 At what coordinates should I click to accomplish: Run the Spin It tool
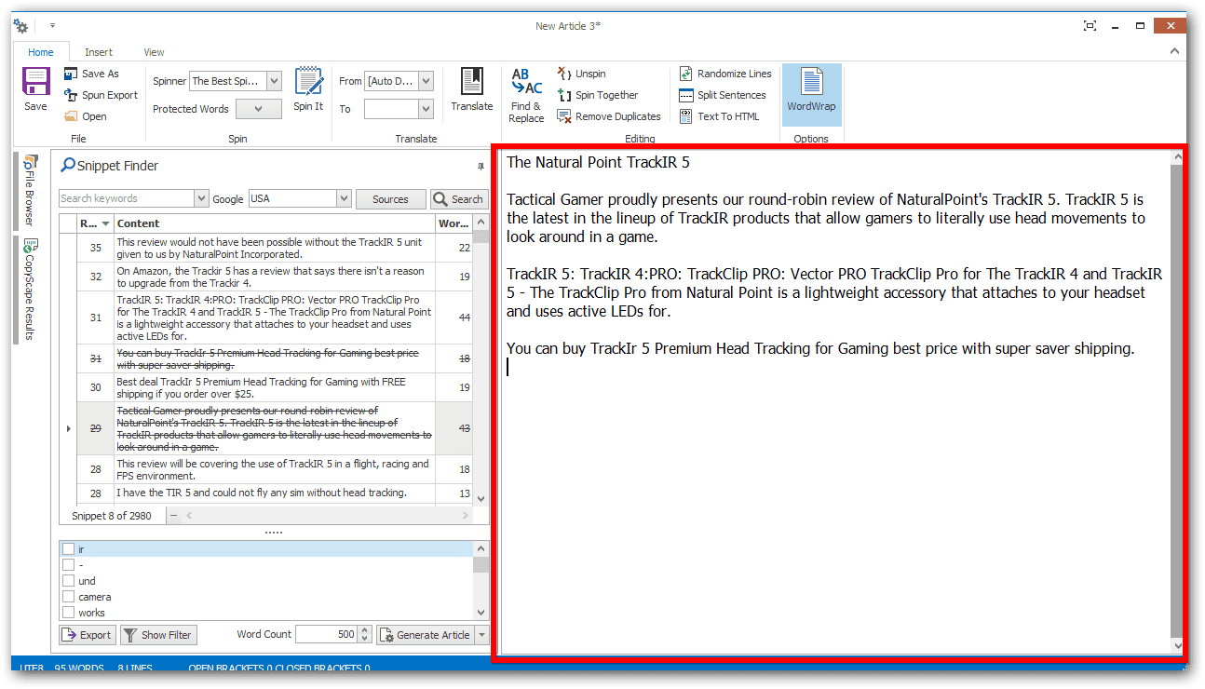point(308,89)
